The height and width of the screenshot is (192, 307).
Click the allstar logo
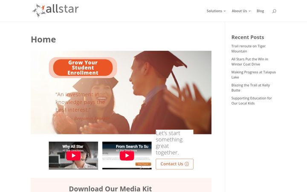[x=55, y=10]
